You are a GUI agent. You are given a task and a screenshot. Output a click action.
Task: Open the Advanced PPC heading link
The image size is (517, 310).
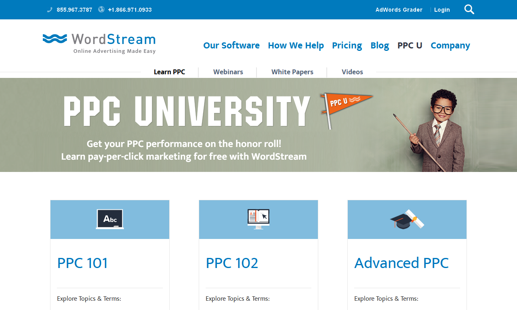click(401, 263)
